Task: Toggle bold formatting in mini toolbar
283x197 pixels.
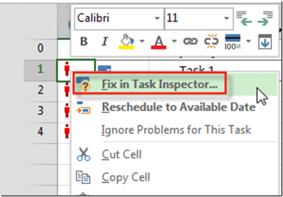Action: click(x=84, y=41)
